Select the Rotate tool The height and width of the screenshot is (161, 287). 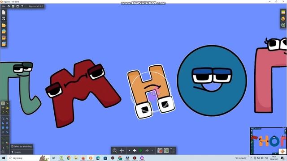pos(3,112)
